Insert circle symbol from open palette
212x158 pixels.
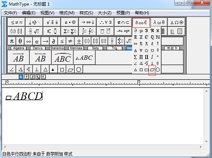click(158, 70)
